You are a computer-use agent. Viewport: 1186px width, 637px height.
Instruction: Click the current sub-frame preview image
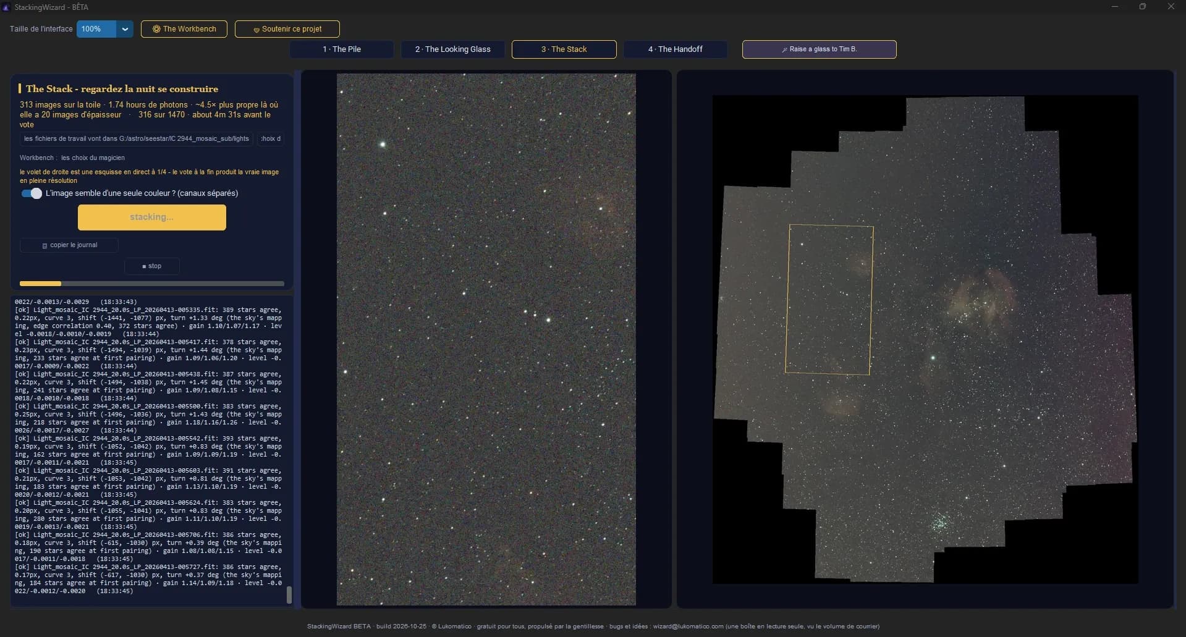pos(486,339)
